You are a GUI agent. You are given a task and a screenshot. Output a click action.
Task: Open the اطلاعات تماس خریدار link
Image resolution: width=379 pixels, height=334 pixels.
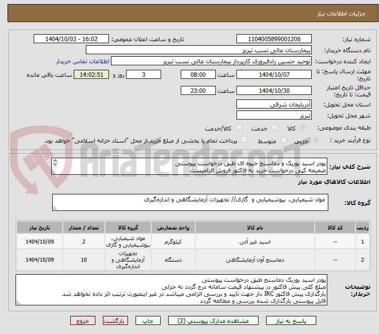pyautogui.click(x=83, y=61)
